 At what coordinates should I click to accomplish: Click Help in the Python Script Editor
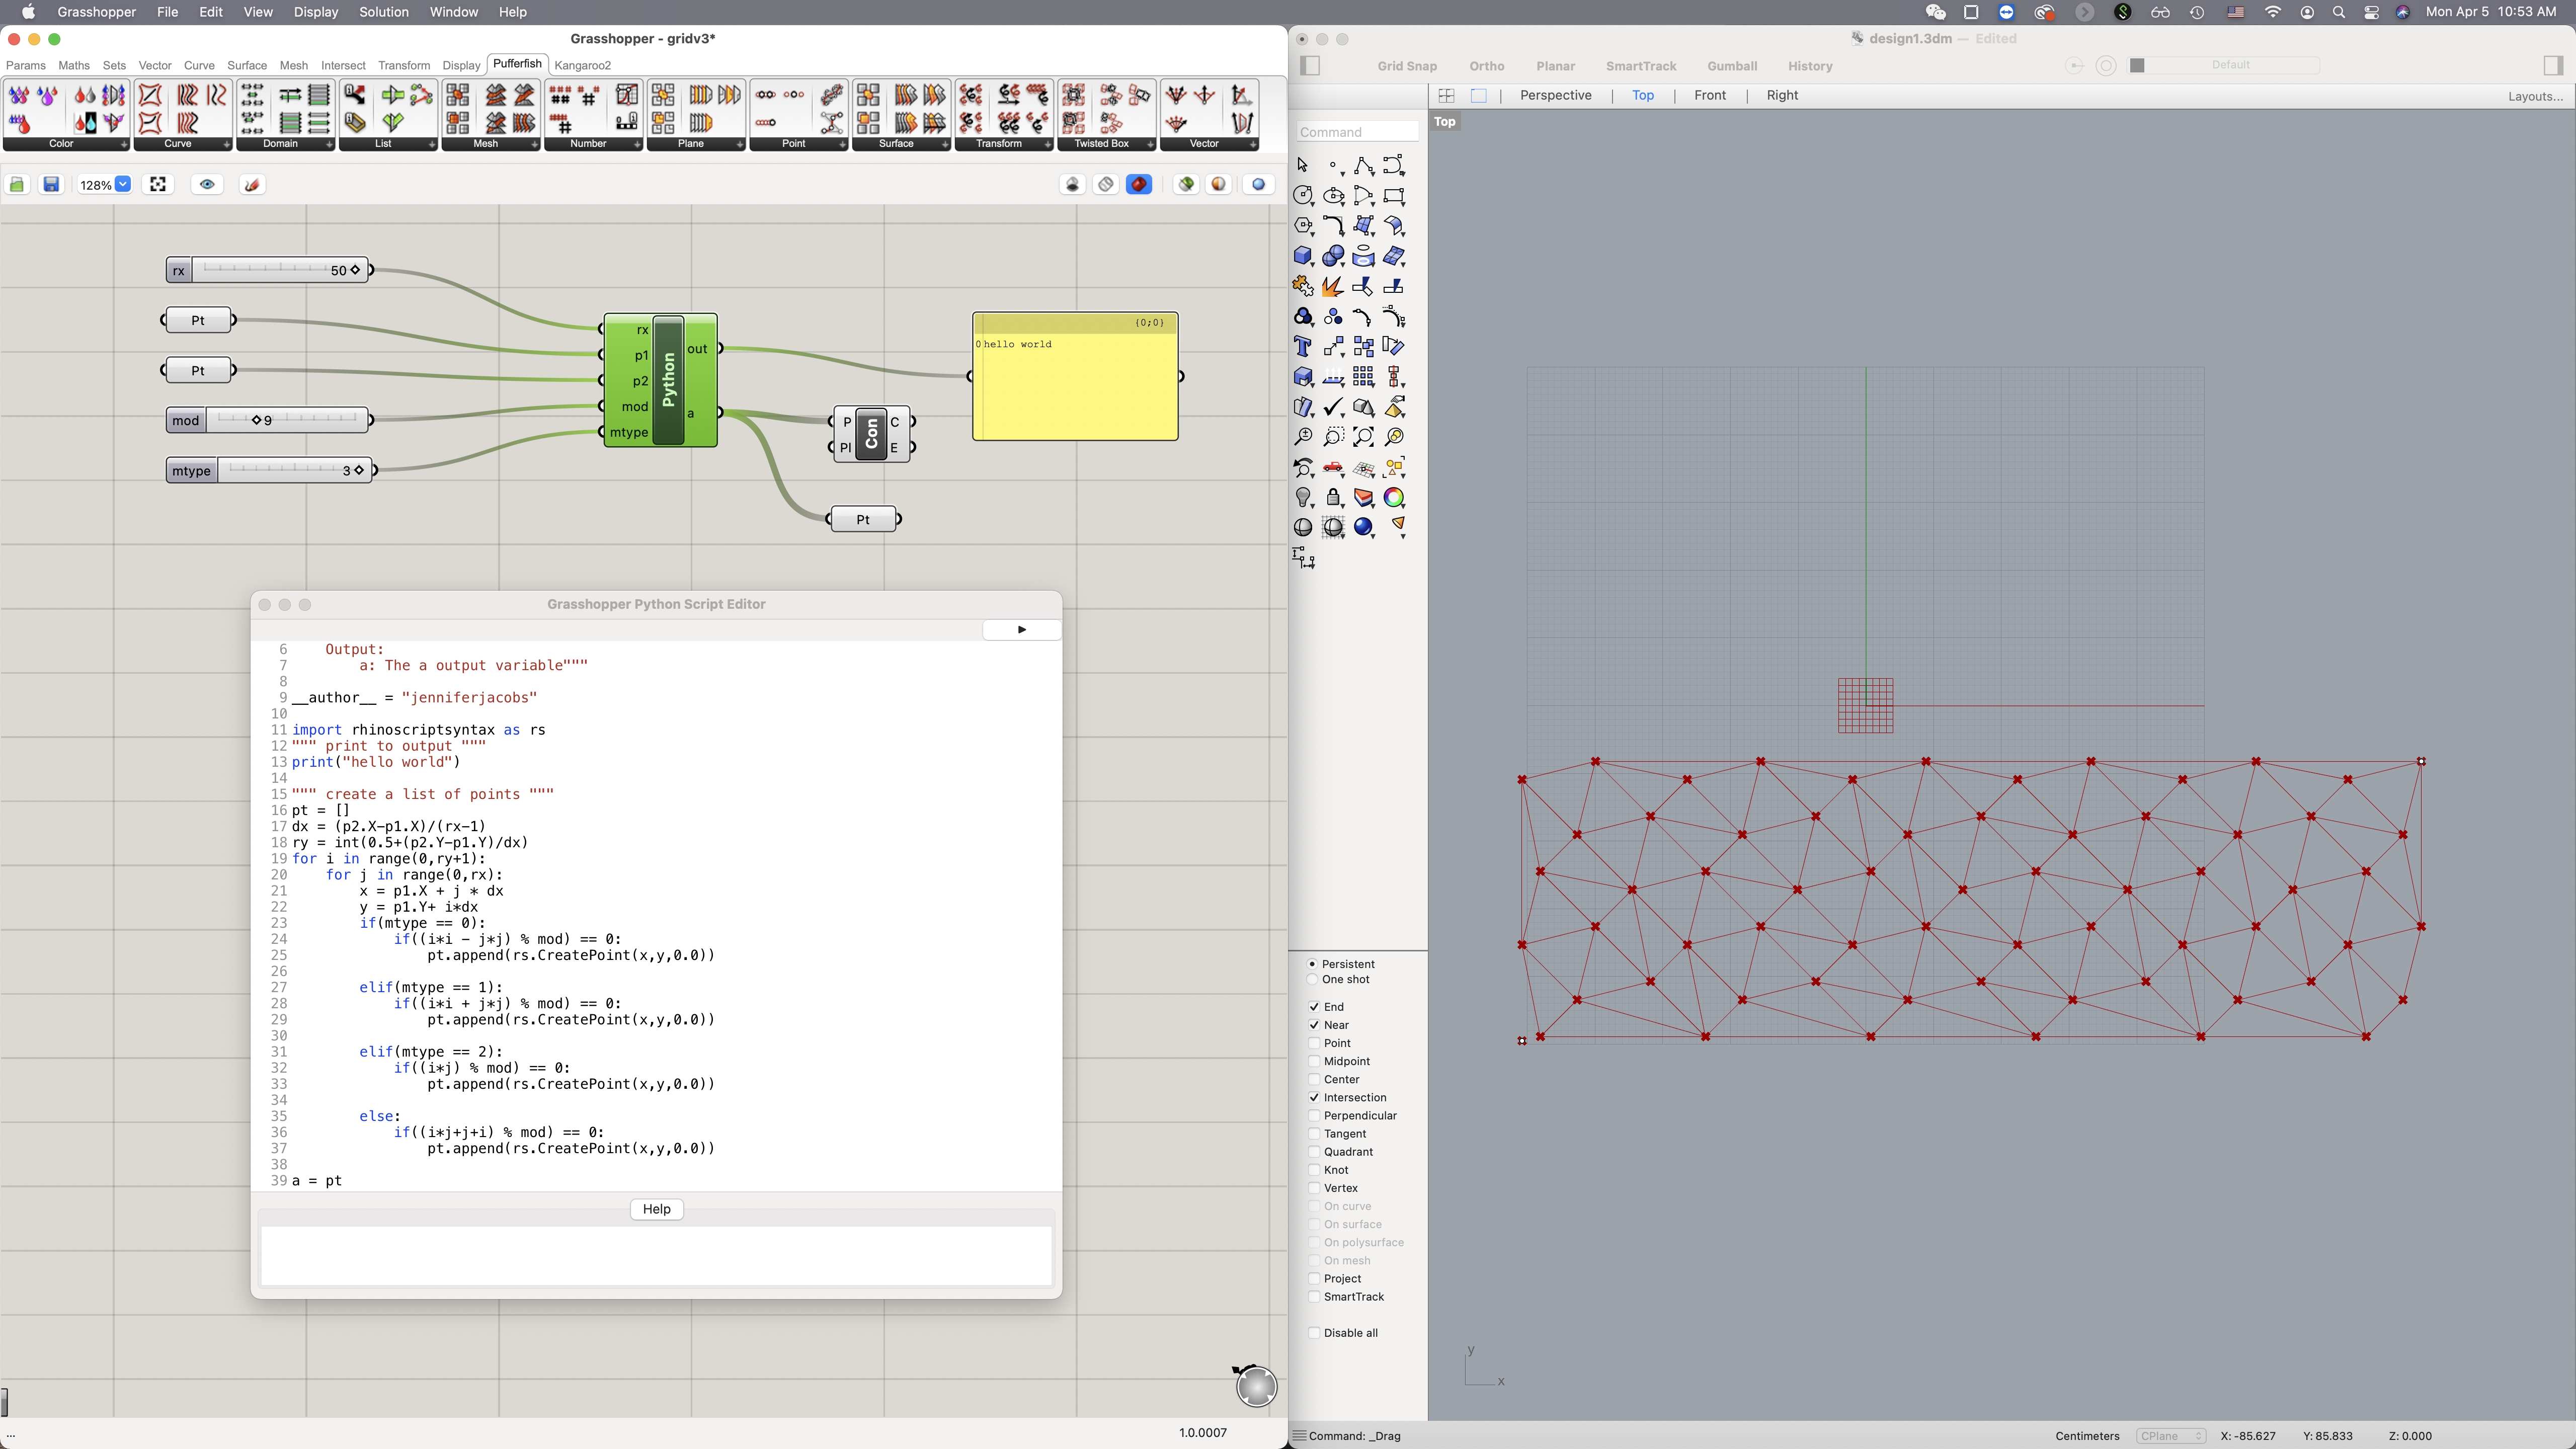click(656, 1209)
